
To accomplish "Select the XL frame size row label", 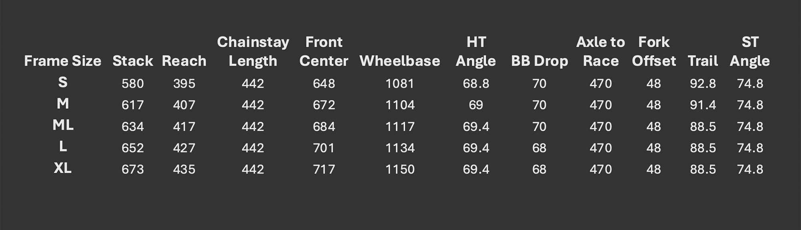I will click(63, 168).
